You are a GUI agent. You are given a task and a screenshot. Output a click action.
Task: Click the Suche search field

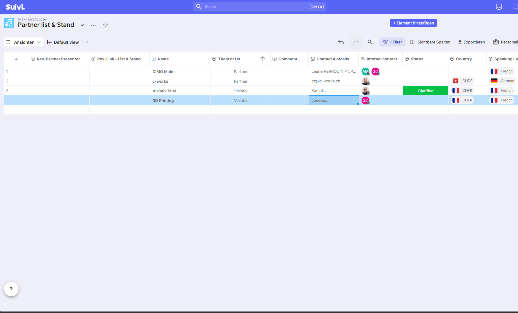coord(259,7)
